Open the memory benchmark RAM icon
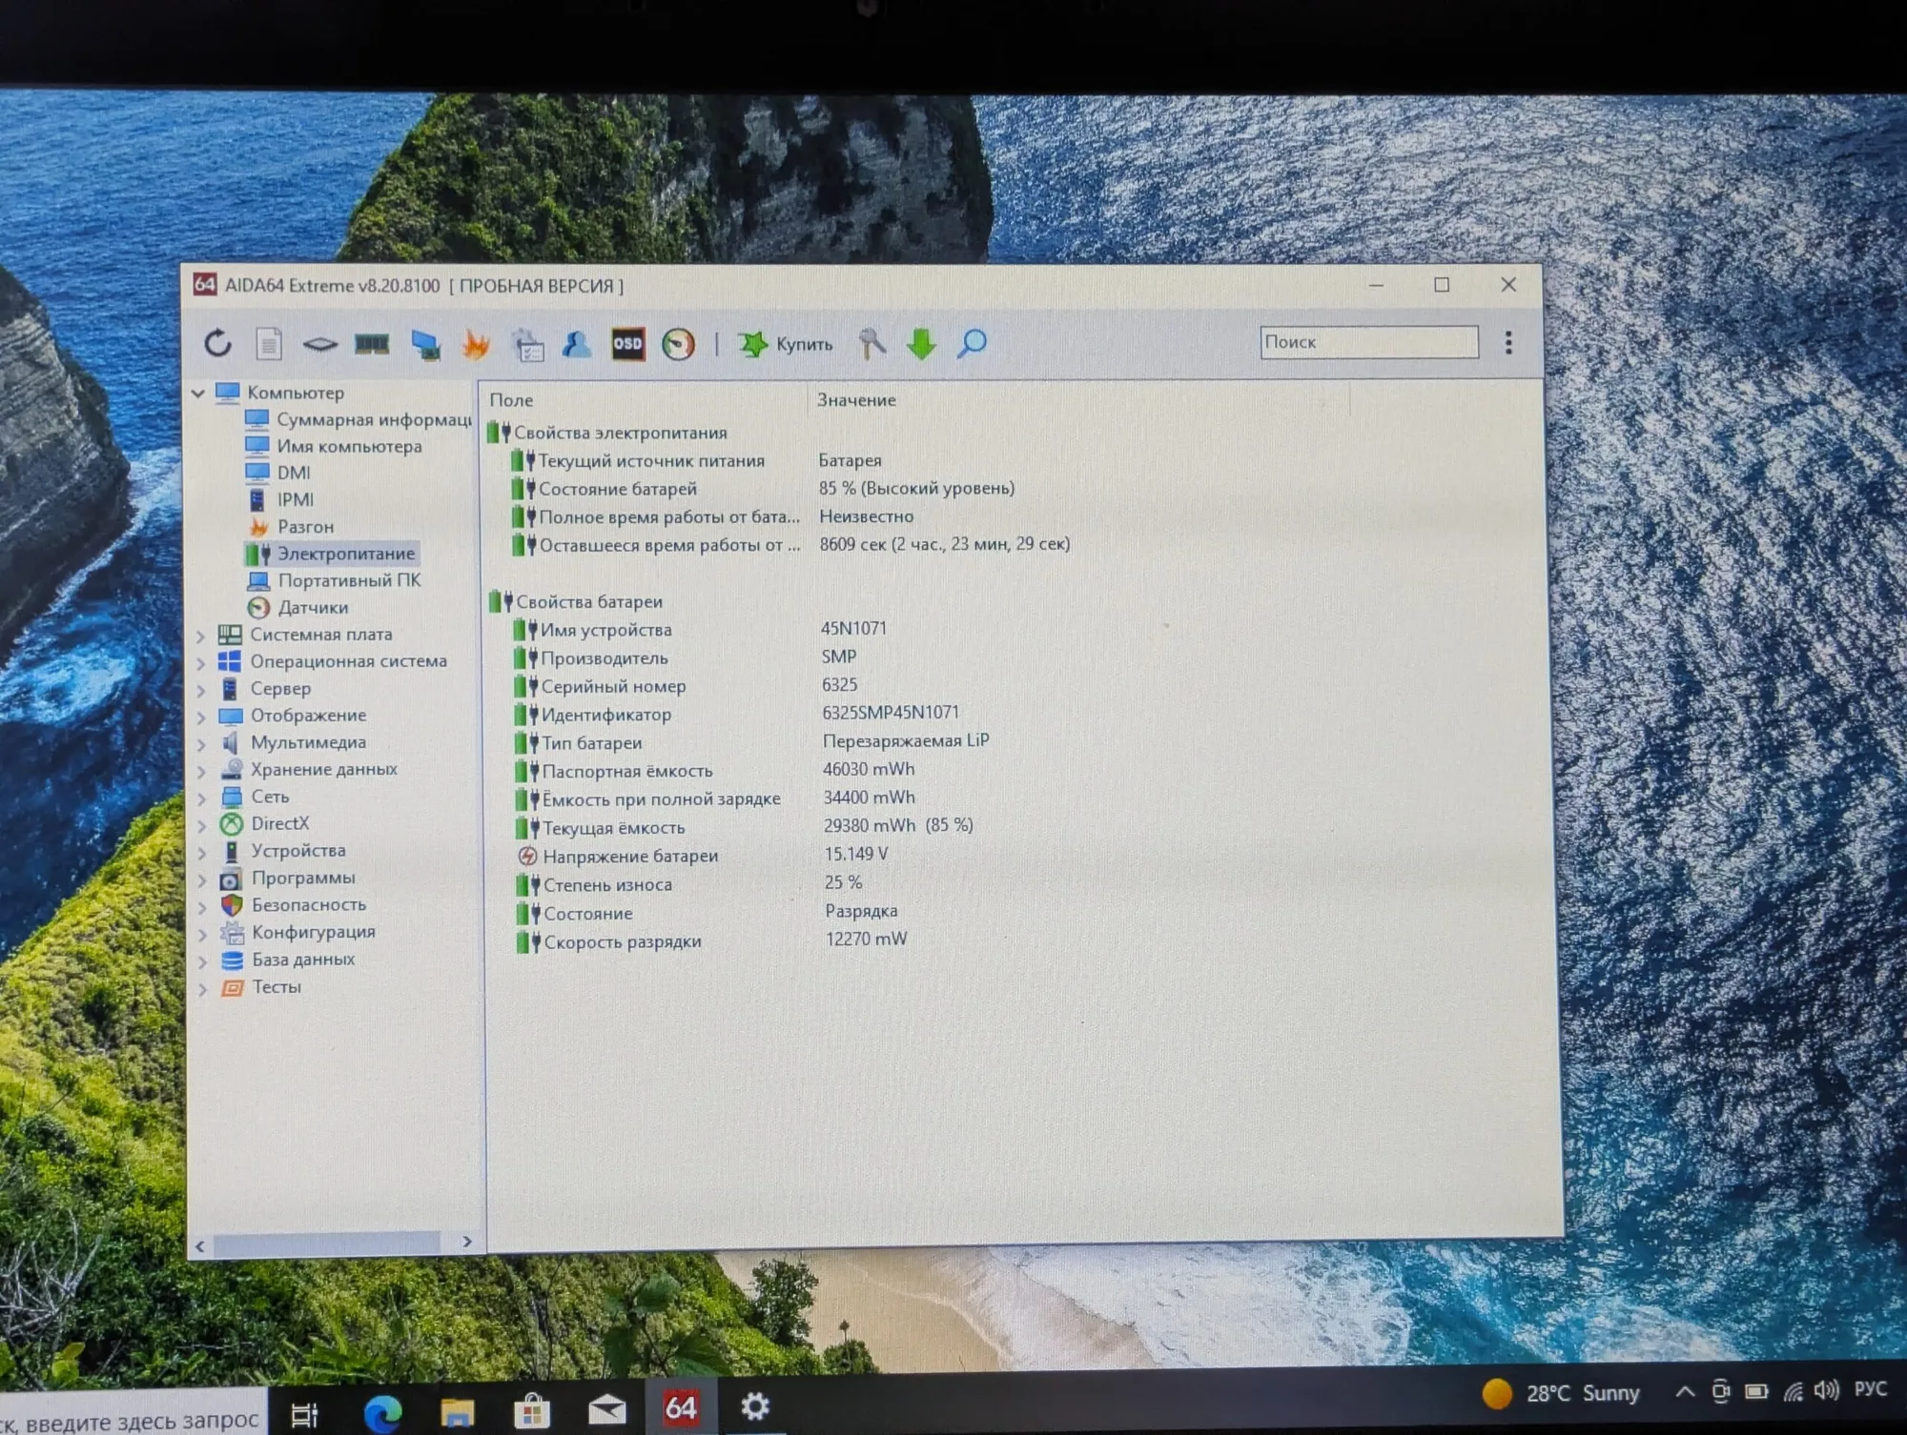Viewport: 1907px width, 1435px height. coord(372,343)
